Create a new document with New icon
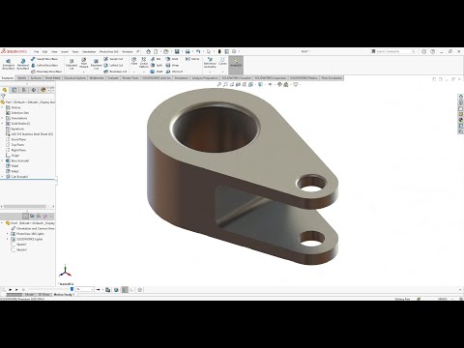Viewport: 464px width, 348px height. [x=156, y=51]
